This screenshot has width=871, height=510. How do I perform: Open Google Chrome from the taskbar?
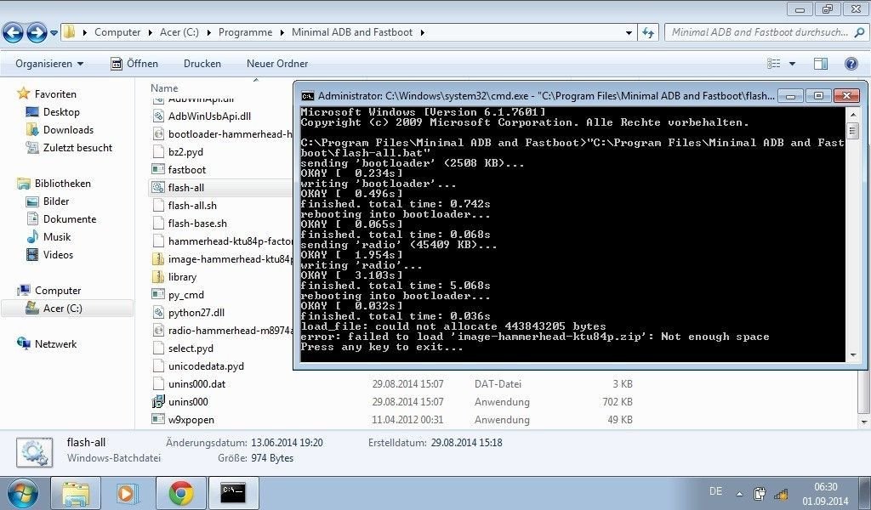[x=180, y=493]
